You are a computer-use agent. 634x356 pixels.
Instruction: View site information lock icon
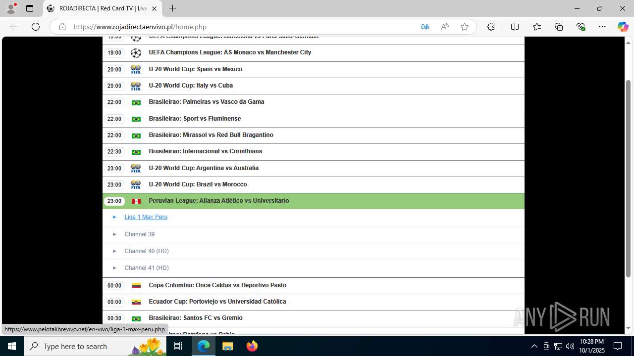point(62,27)
